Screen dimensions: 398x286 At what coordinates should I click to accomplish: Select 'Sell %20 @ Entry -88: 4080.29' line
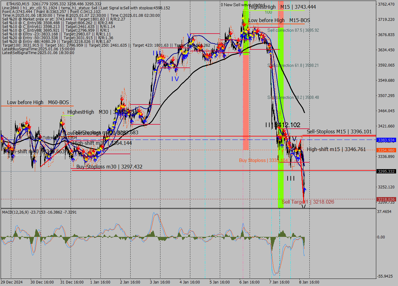[57, 42]
